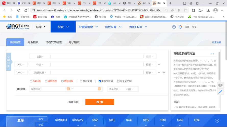
Task: Reload the page with refresh icon
Action: (x=19, y=10)
